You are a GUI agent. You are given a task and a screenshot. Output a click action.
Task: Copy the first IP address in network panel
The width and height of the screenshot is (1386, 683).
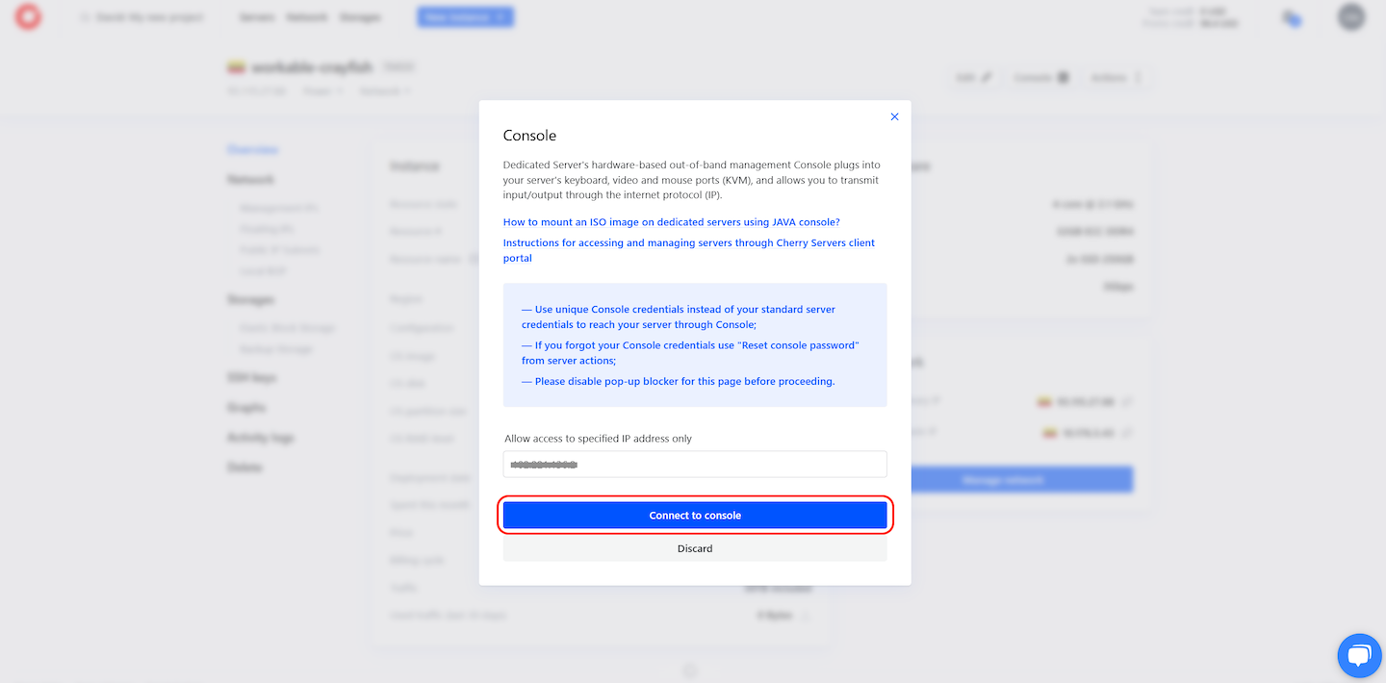(1127, 401)
